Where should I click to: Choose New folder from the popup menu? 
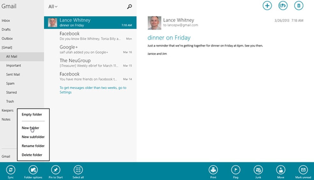point(30,128)
